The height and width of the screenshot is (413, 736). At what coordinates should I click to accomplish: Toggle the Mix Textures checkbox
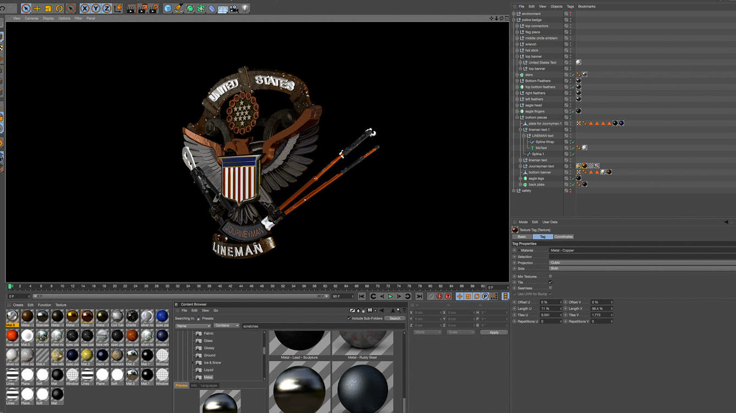pos(550,276)
